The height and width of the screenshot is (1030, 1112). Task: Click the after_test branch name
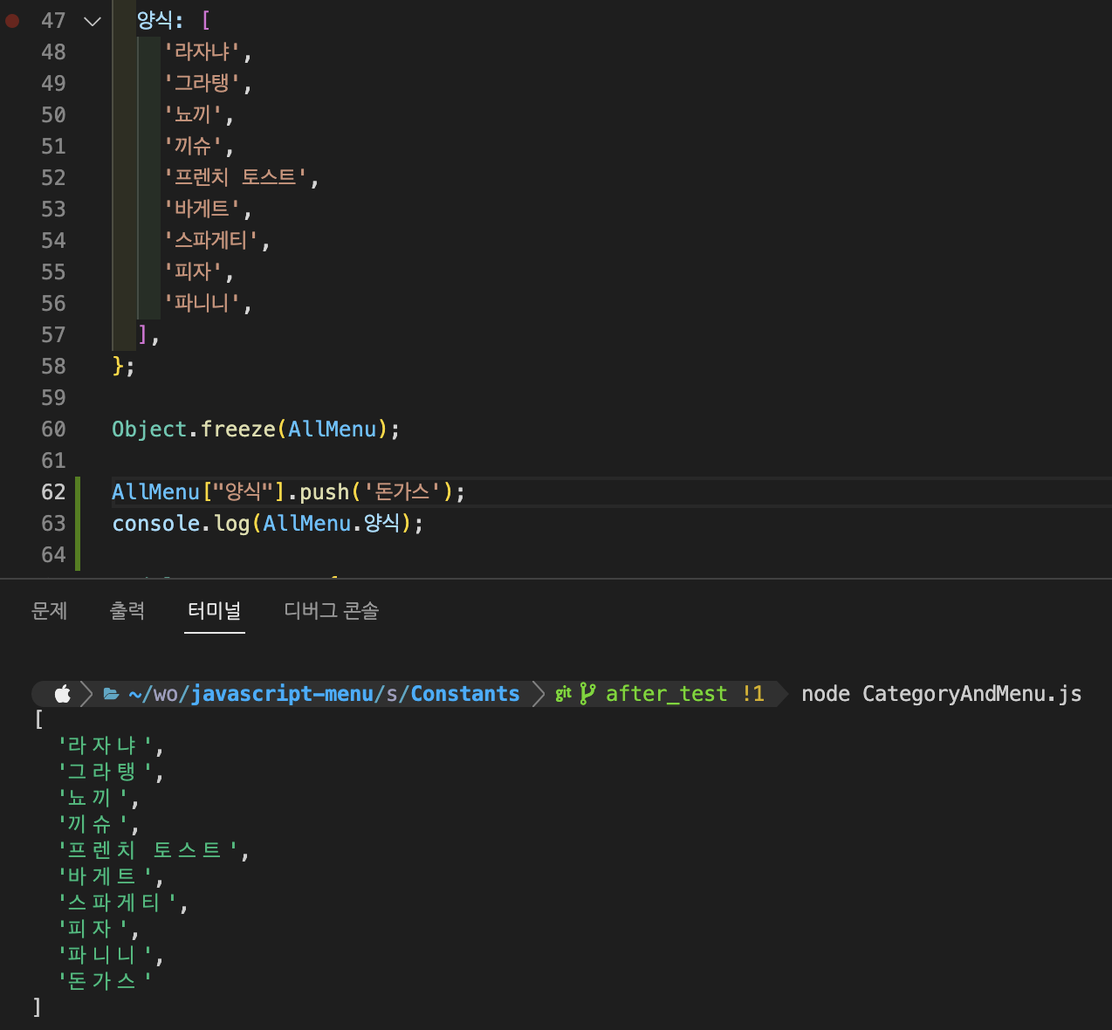click(666, 694)
